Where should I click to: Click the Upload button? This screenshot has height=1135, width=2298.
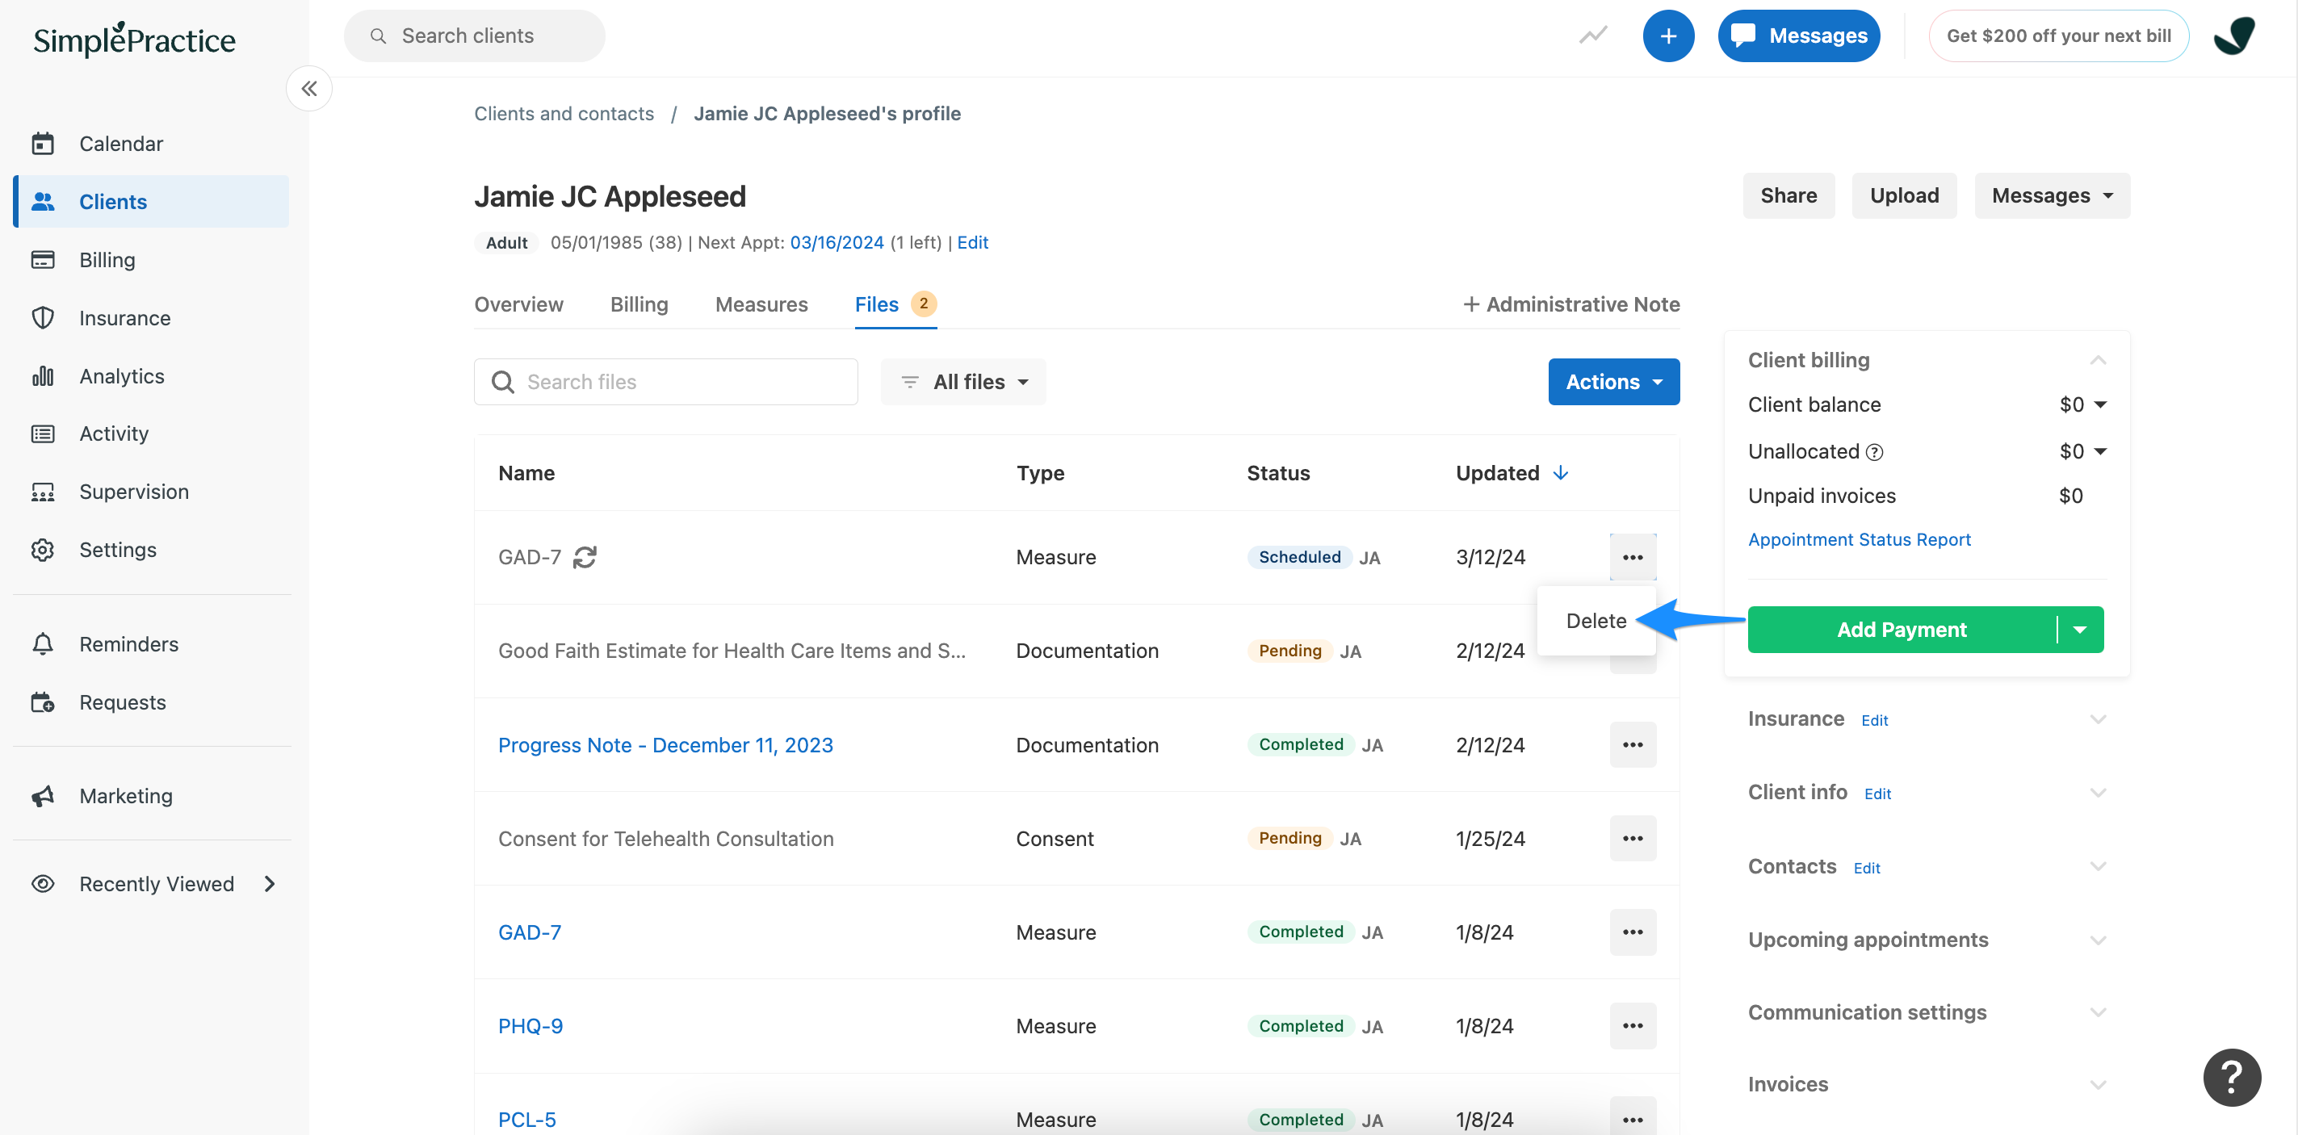point(1904,195)
